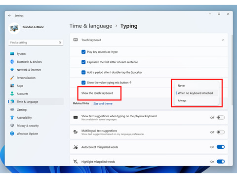Open the Windows Update sync icon

coord(12,133)
